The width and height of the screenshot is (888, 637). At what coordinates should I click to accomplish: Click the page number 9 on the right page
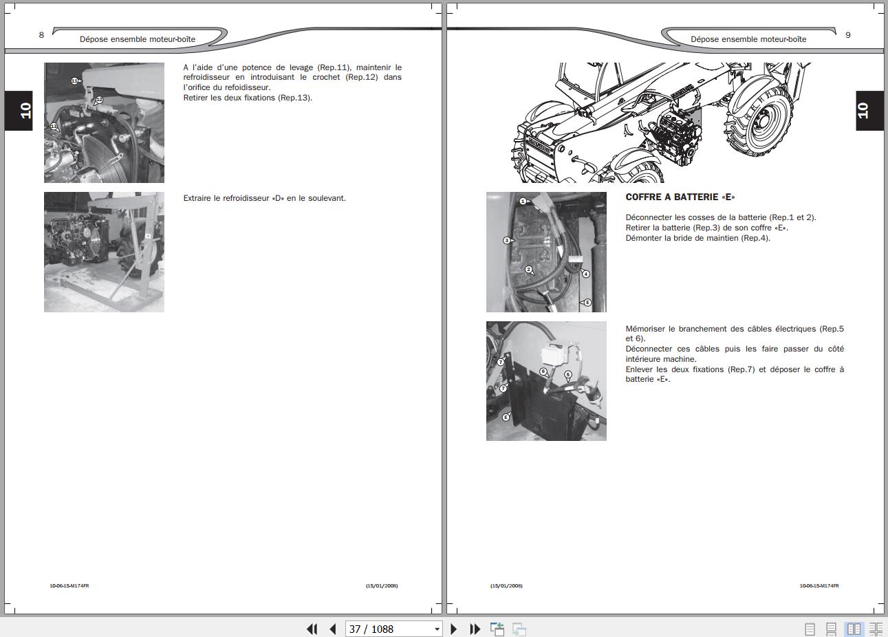point(847,35)
